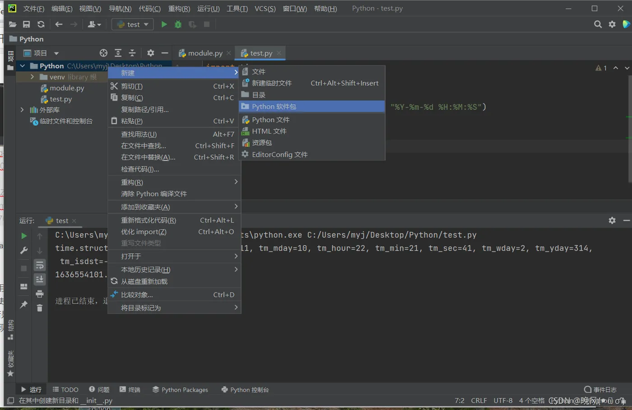Click the UTF-8 encoding status entry
The height and width of the screenshot is (410, 632).
click(x=503, y=401)
